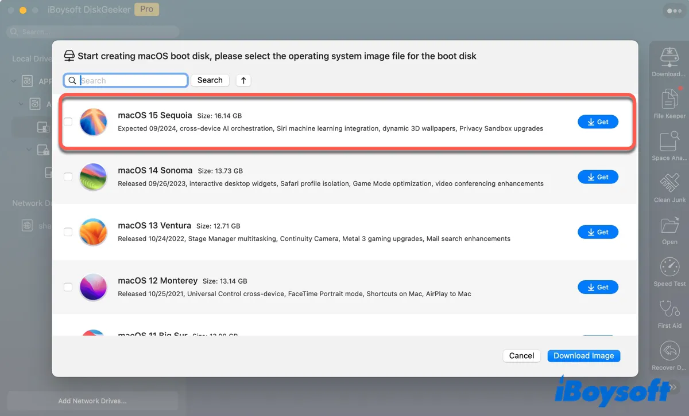This screenshot has width=689, height=416.
Task: Check the macOS 14 Sonoma checkbox
Action: pyautogui.click(x=68, y=176)
